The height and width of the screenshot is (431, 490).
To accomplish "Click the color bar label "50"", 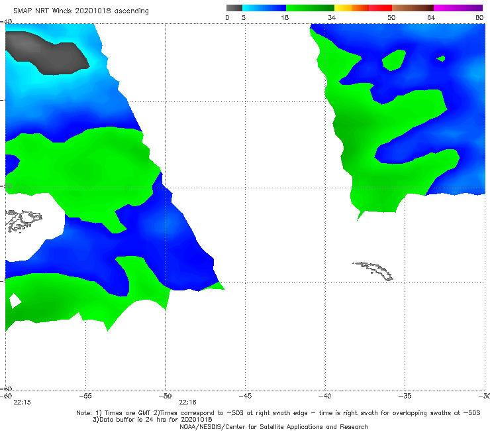I will [x=391, y=18].
